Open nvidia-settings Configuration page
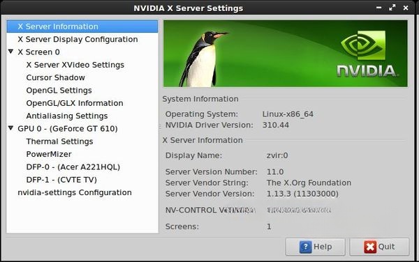This screenshot has height=262, width=419. pyautogui.click(x=75, y=192)
